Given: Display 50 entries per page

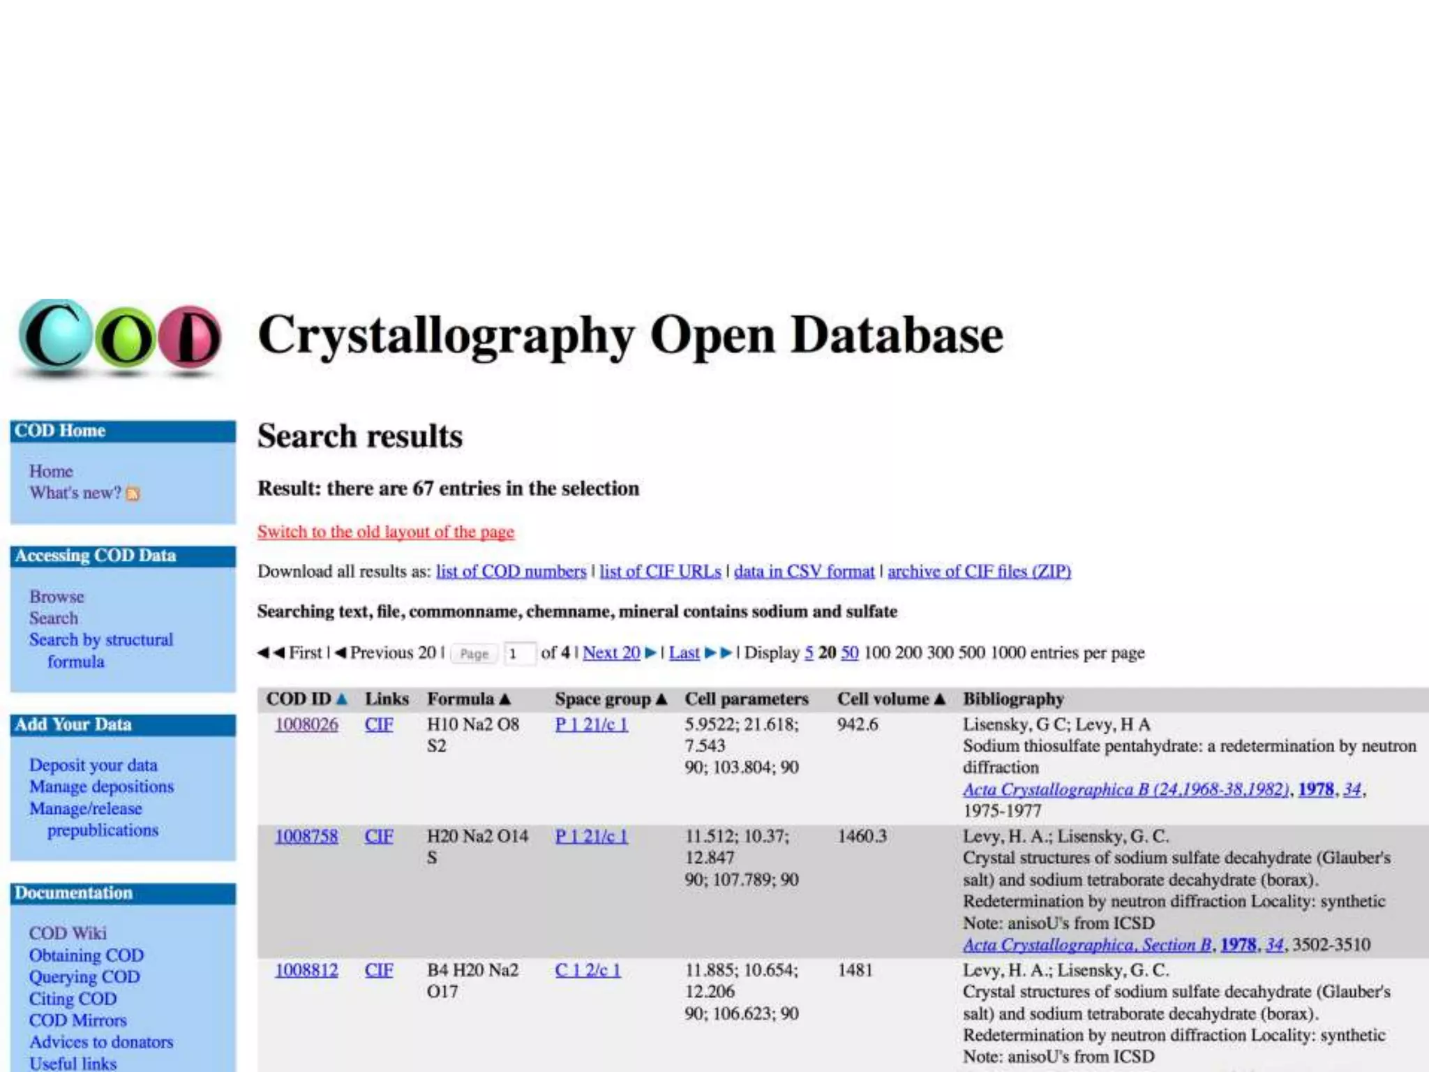Looking at the screenshot, I should [849, 653].
